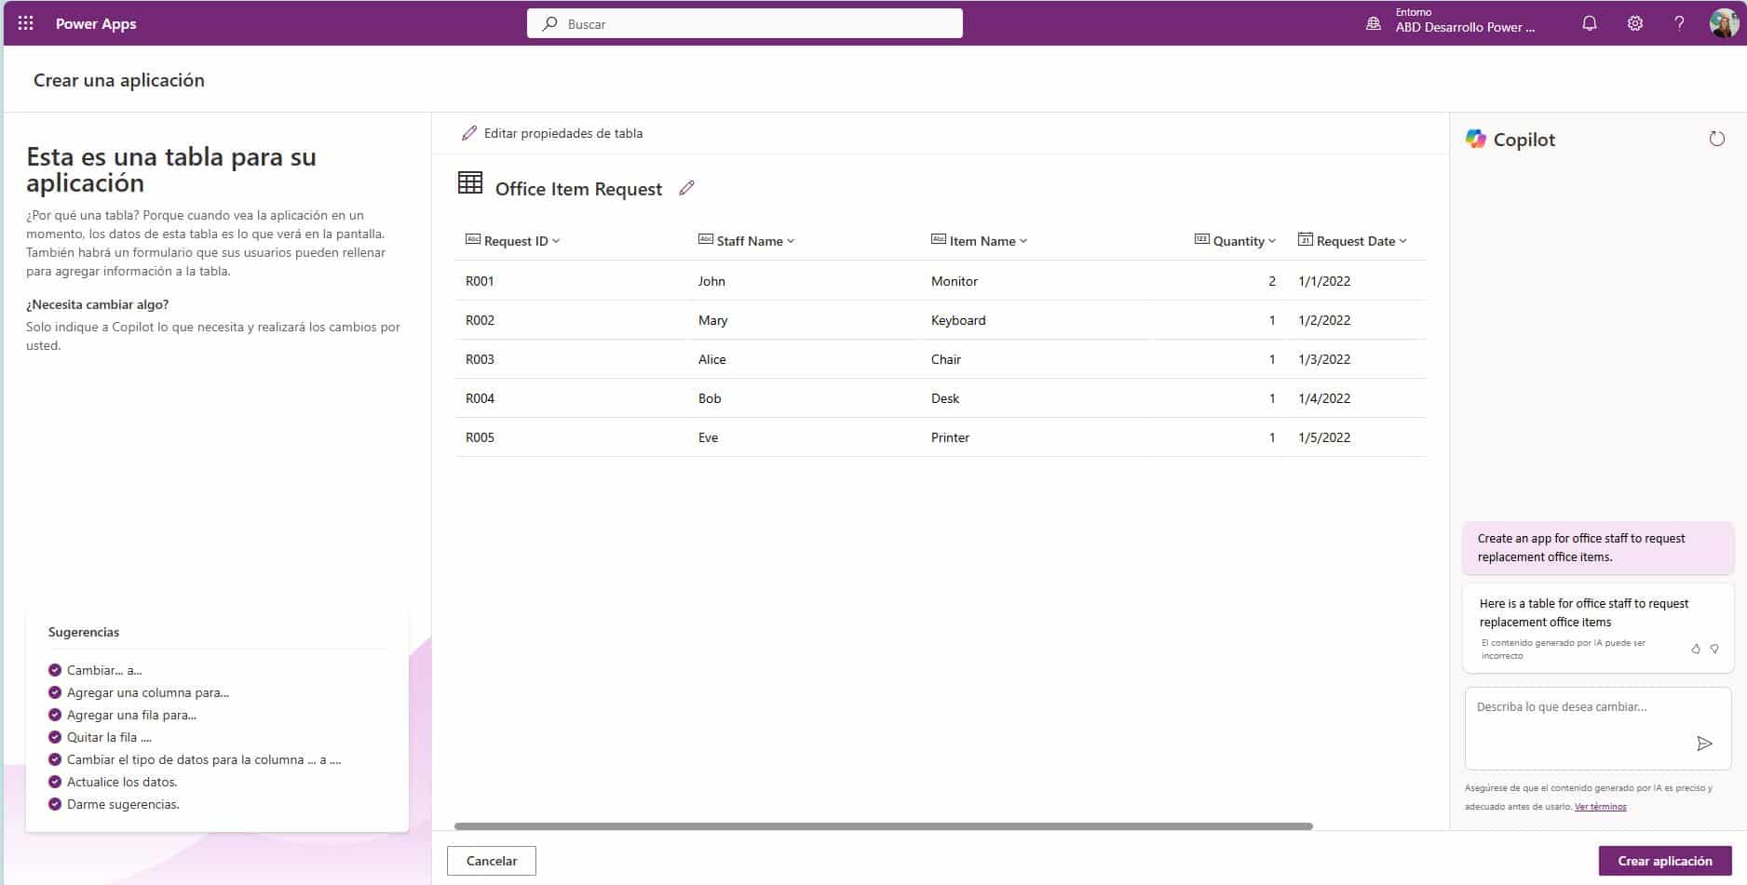1747x885 pixels.
Task: Open the user profile avatar
Action: click(1724, 23)
